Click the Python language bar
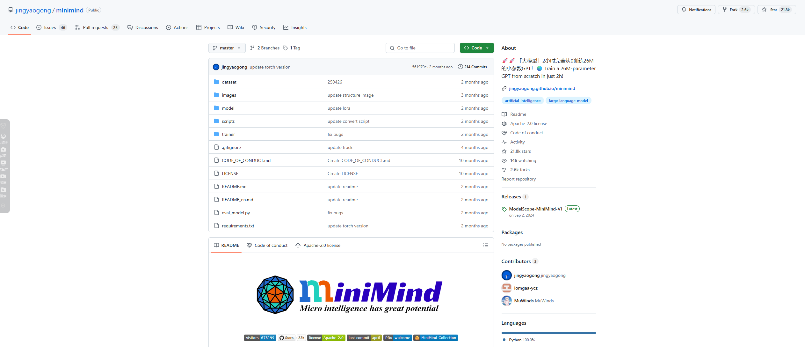 pos(548,333)
